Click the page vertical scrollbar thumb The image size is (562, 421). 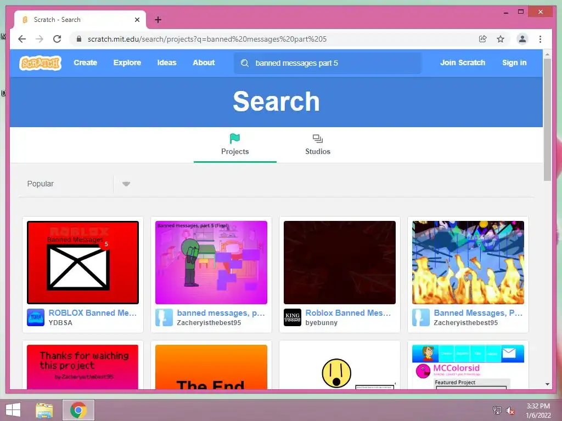[547, 120]
